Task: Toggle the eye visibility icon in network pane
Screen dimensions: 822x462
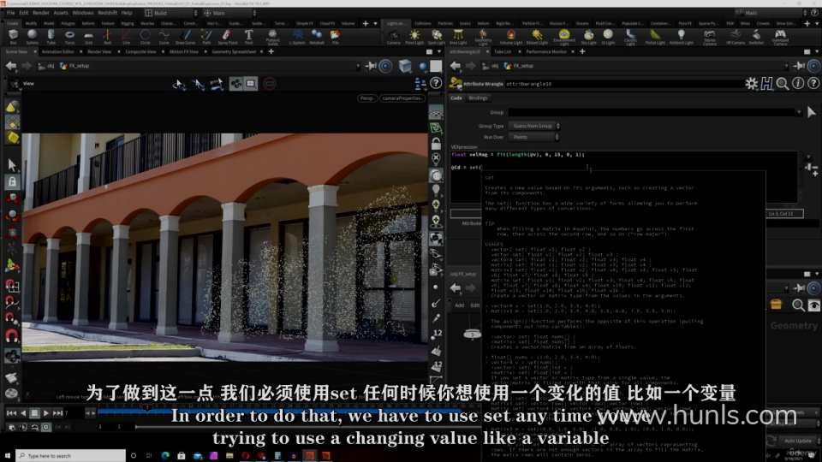Action: [x=813, y=305]
